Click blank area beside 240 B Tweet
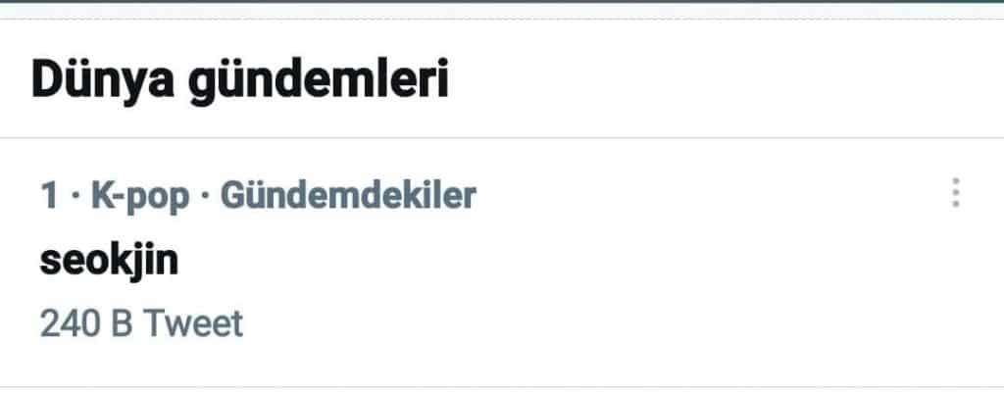 pyautogui.click(x=577, y=323)
